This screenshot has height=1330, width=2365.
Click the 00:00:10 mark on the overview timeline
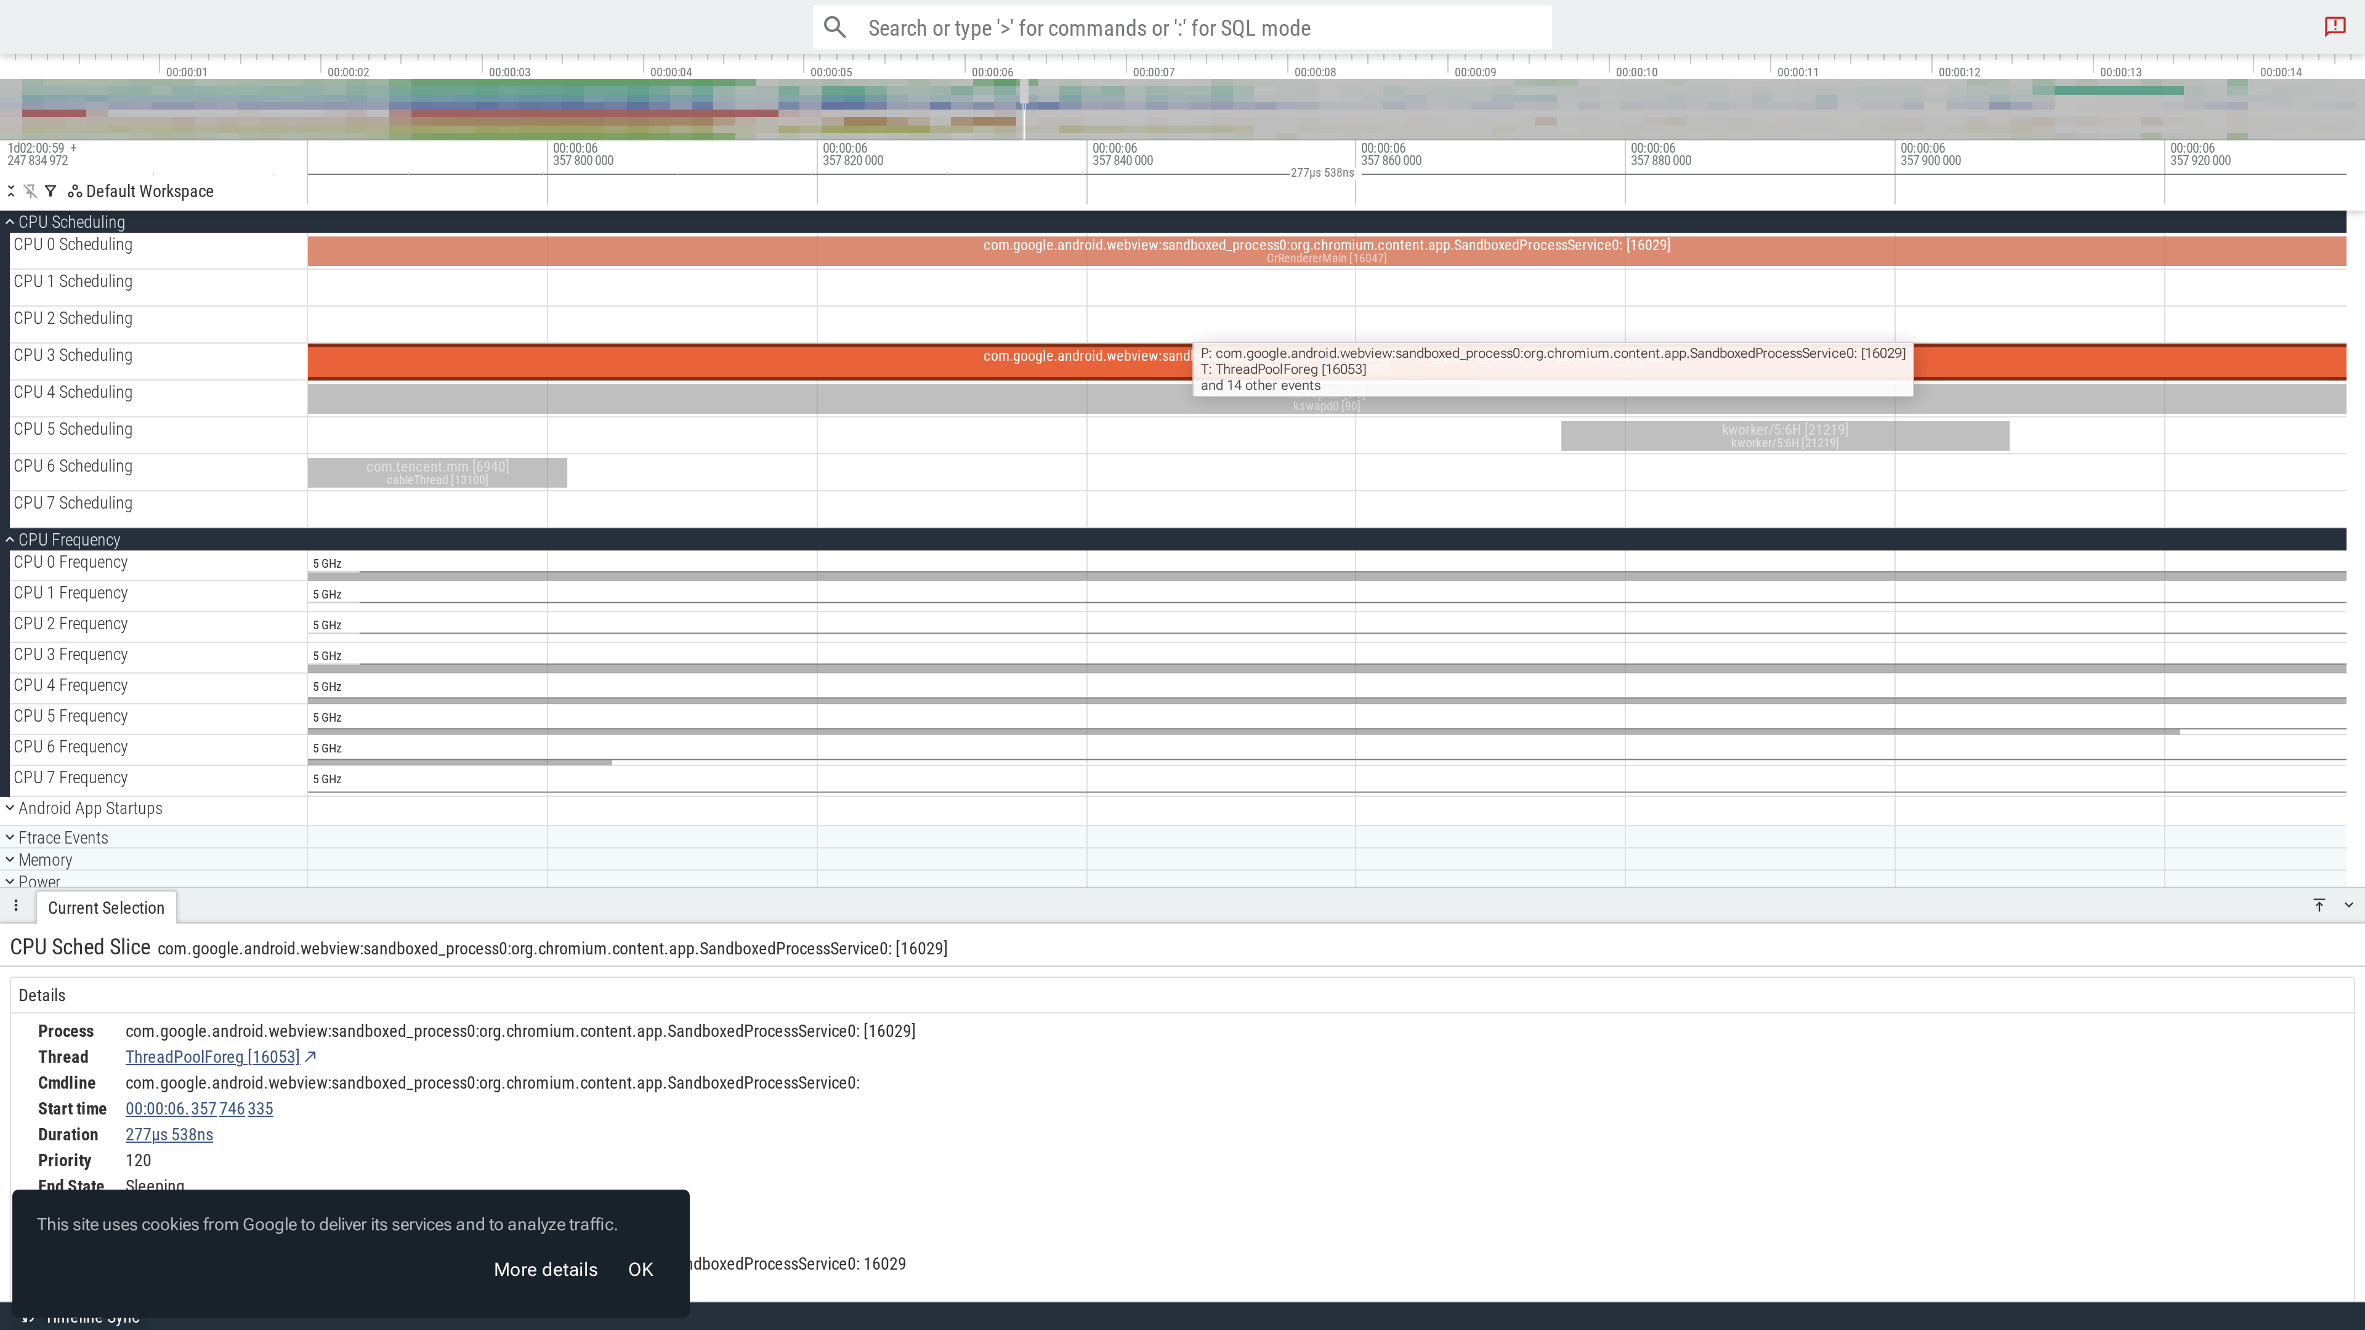pyautogui.click(x=1636, y=71)
